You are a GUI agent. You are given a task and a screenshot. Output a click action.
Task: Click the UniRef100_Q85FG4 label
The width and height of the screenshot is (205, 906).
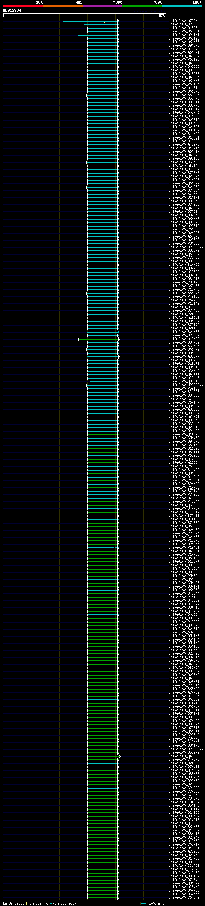[x=184, y=406]
